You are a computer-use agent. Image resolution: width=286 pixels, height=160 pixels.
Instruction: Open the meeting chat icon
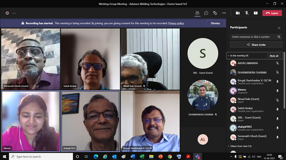click(x=206, y=13)
